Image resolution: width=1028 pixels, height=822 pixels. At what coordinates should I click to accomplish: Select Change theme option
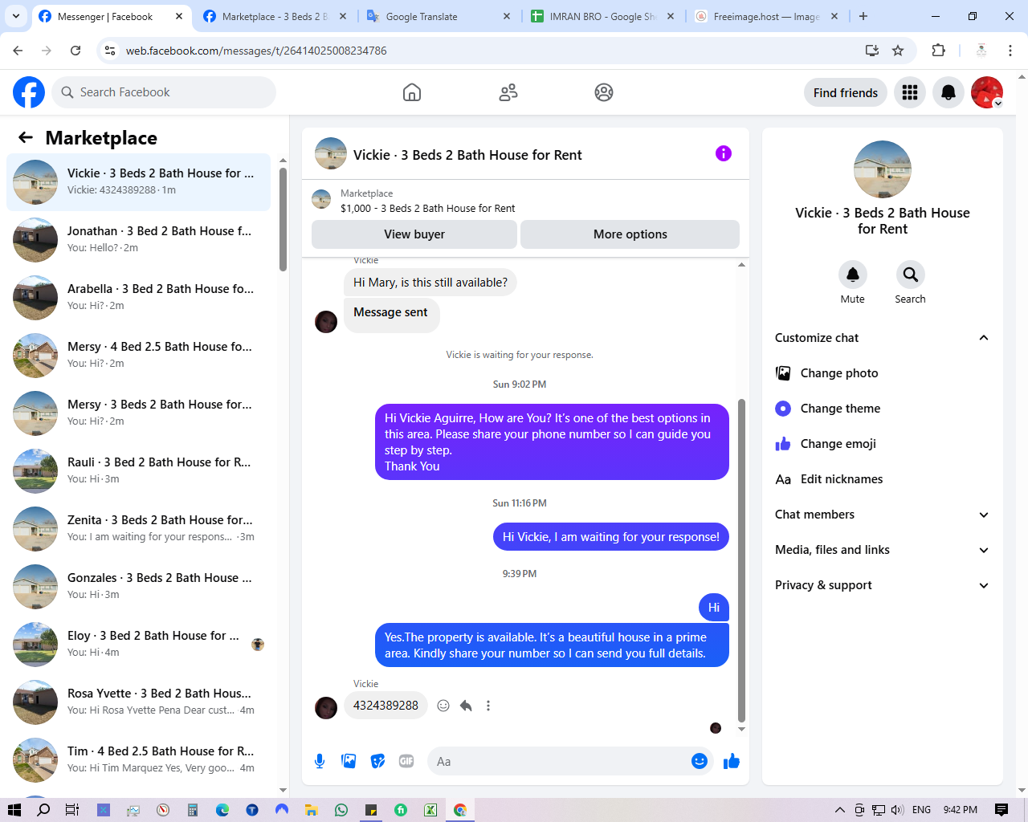point(883,409)
